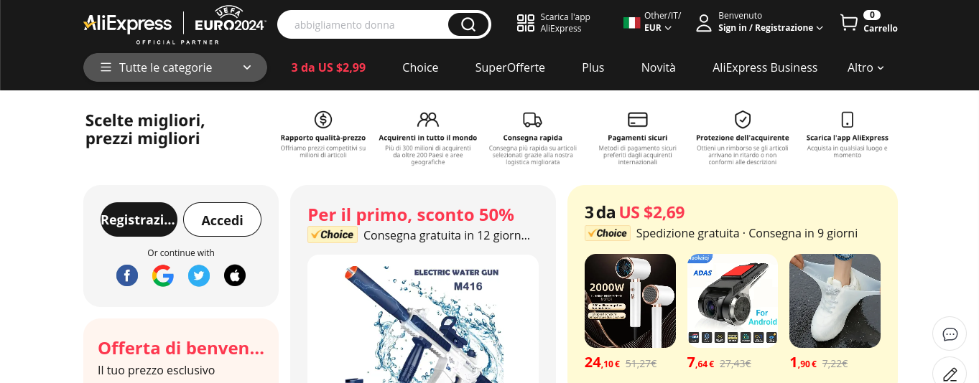Open the shopping cart icon
Screen dimensions: 979x383
[849, 23]
